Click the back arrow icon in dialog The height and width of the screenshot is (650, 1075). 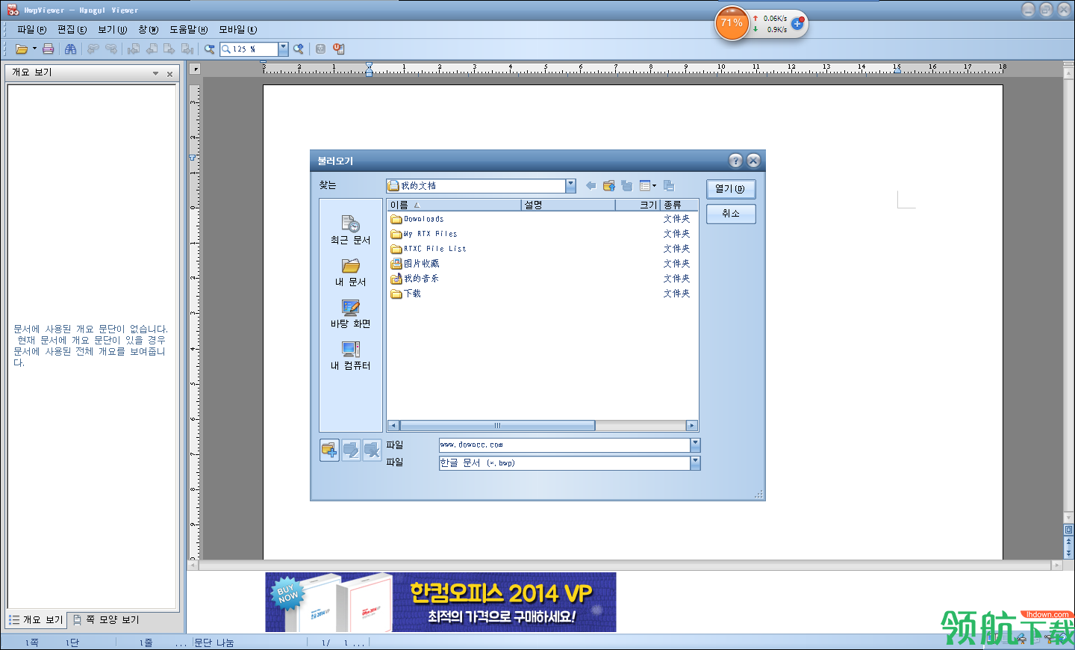coord(591,185)
